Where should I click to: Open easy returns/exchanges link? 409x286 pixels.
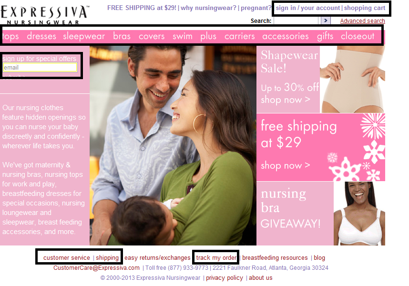157,257
